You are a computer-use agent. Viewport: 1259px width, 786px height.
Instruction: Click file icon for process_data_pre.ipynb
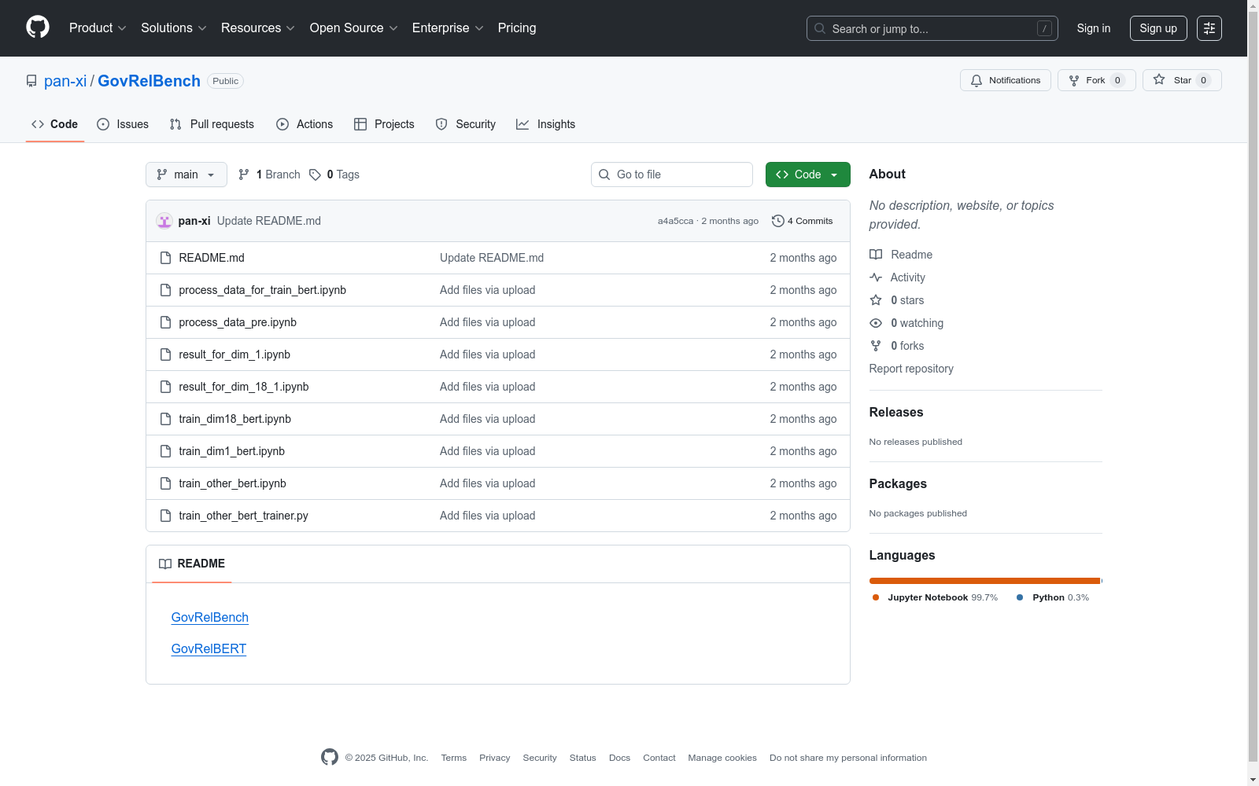(165, 322)
